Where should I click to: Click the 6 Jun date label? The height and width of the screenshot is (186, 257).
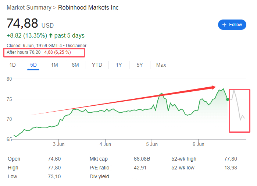(x=199, y=144)
